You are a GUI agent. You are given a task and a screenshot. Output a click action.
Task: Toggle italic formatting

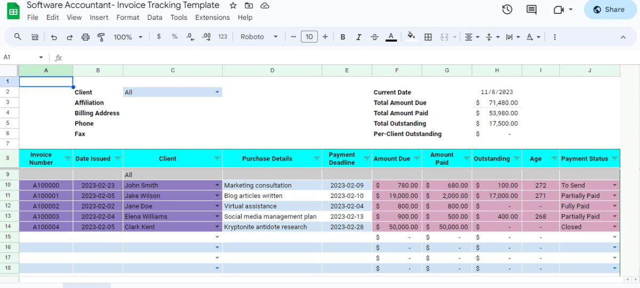(358, 37)
